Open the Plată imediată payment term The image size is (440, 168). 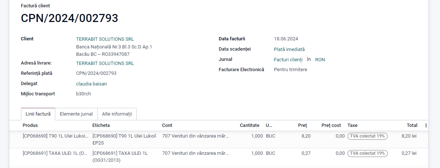[x=289, y=49]
